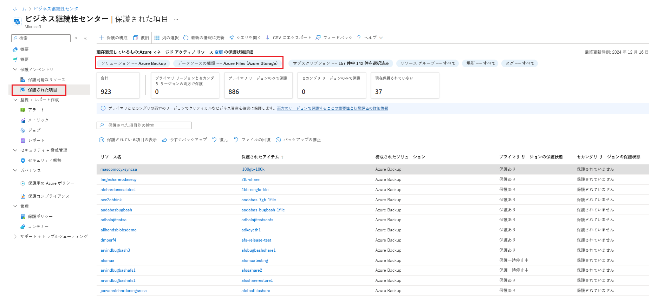Click バックアップの停止 stop backup icon

[278, 140]
